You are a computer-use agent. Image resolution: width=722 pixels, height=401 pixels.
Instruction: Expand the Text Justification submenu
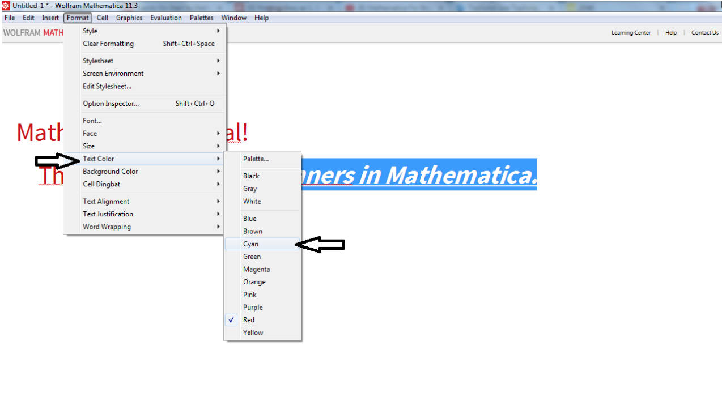145,214
